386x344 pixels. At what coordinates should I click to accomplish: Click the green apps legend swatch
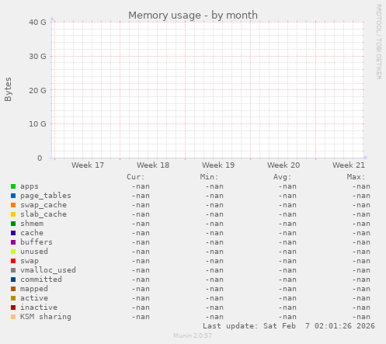coord(13,186)
